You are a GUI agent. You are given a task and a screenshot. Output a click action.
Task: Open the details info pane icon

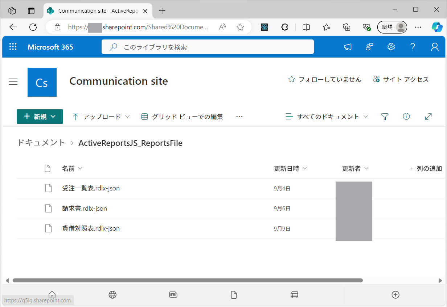click(406, 116)
